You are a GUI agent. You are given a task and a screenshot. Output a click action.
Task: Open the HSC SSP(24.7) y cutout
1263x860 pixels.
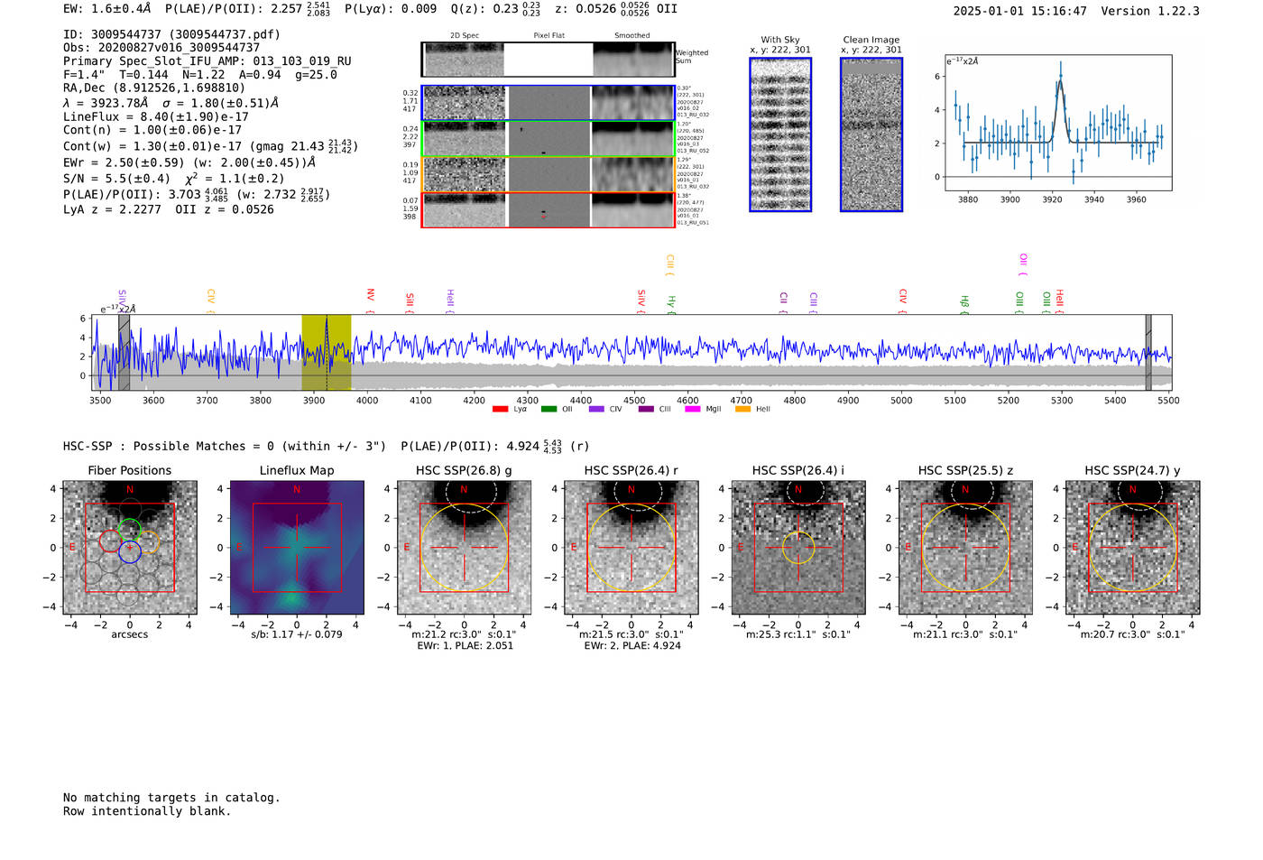1133,547
